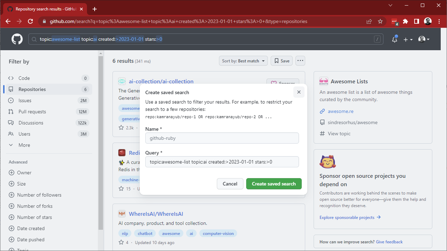Click the link icon next to awesome.re
The height and width of the screenshot is (251, 447).
click(x=323, y=111)
